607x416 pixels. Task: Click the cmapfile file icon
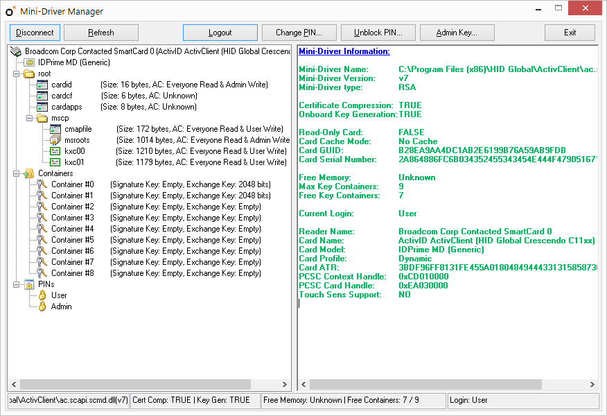click(55, 129)
